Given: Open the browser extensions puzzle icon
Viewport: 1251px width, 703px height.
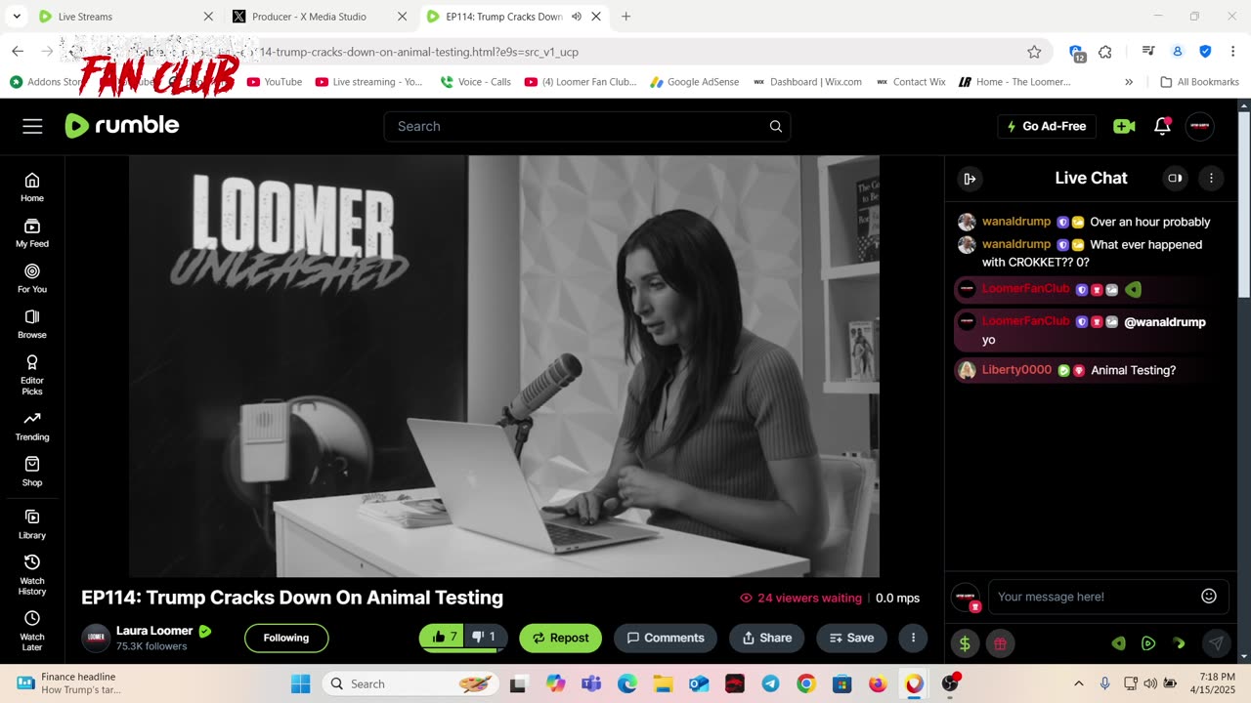Looking at the screenshot, I should [1105, 52].
